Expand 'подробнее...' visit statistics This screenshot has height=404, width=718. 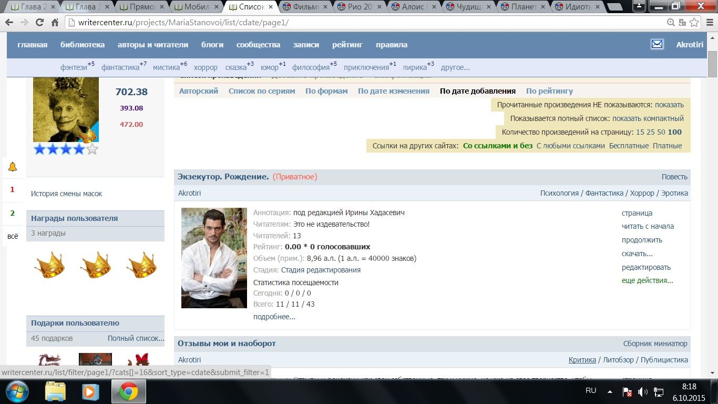point(274,317)
